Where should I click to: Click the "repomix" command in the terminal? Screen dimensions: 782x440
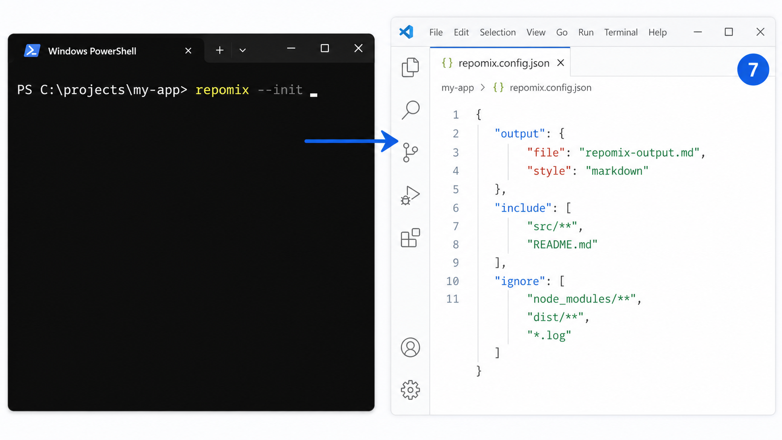pyautogui.click(x=222, y=90)
